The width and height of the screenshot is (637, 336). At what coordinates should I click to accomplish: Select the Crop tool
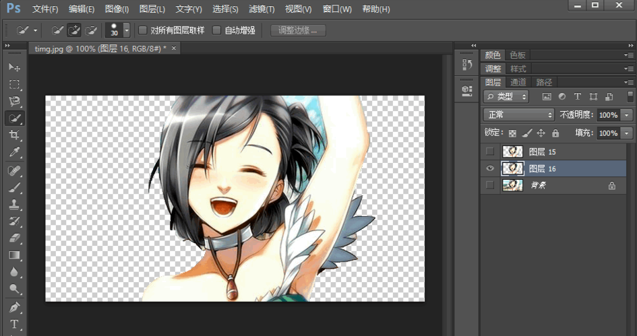[14, 135]
